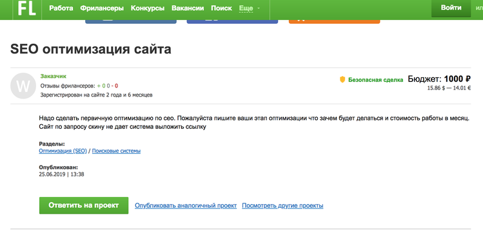Click the budget amount 1000 ₽
The image size is (483, 242).
click(457, 79)
